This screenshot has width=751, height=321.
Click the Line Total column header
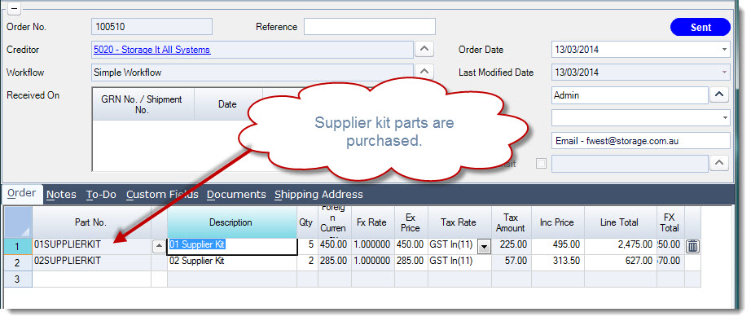point(619,222)
